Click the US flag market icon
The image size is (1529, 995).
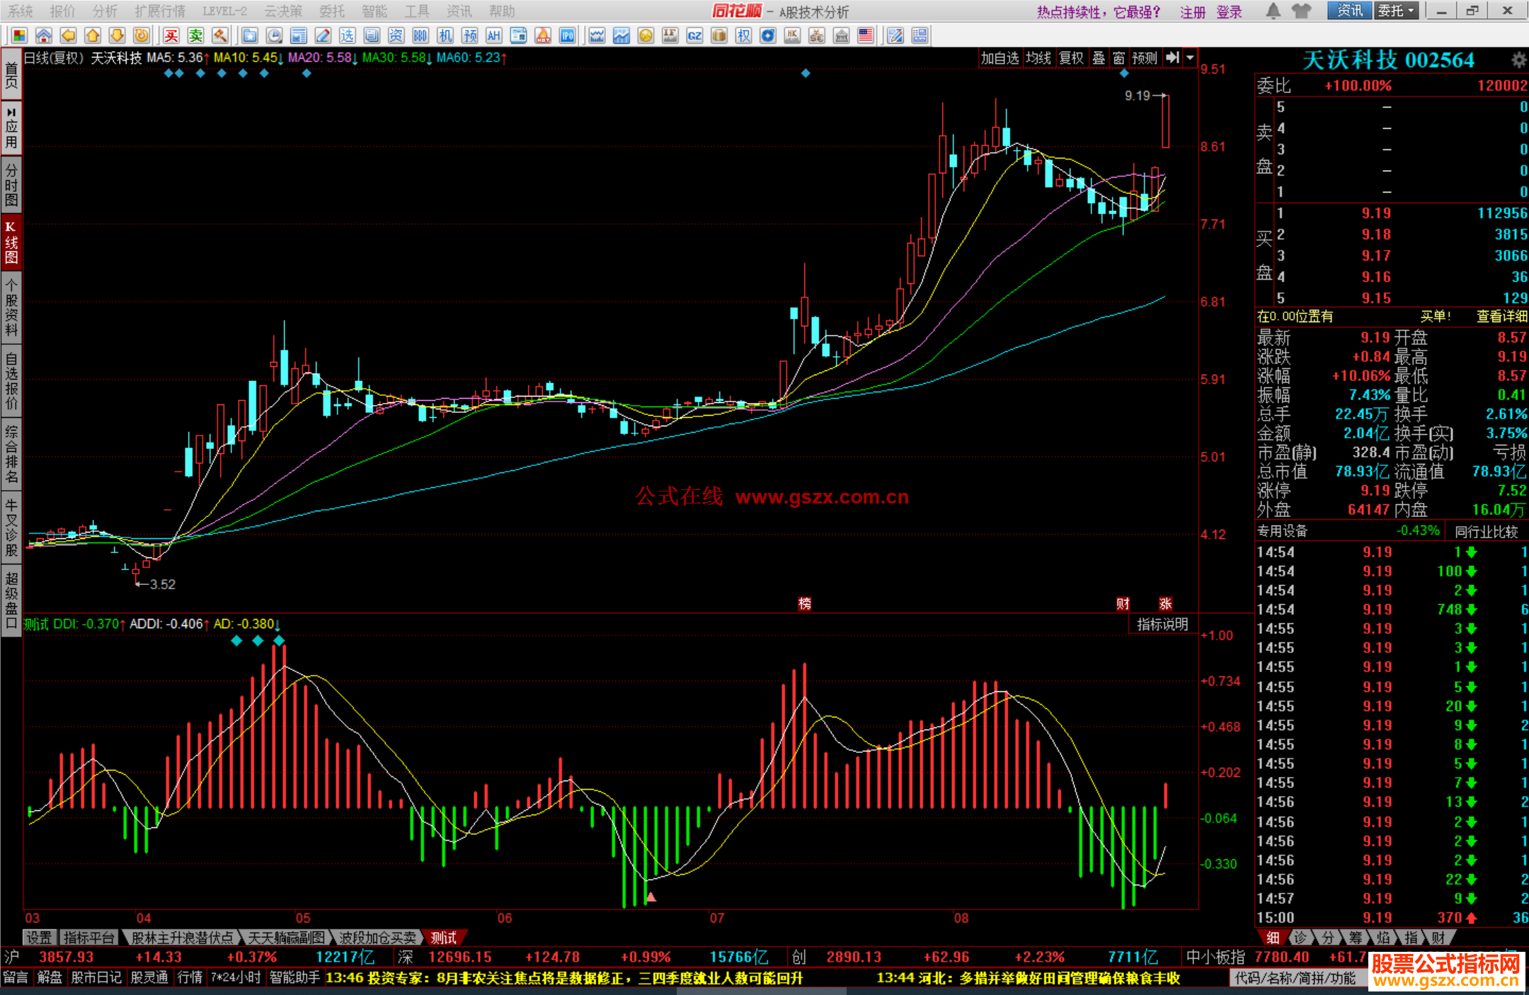865,35
